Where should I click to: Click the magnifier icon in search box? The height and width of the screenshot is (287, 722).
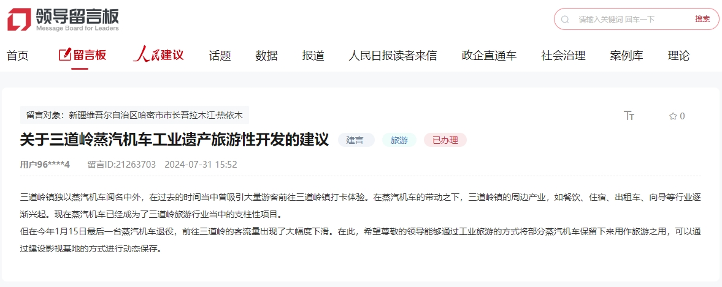coord(565,20)
